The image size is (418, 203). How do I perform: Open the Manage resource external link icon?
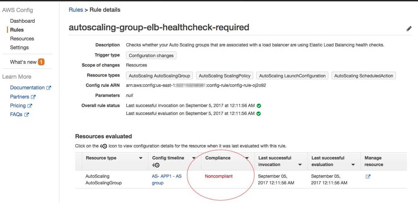coord(368,176)
